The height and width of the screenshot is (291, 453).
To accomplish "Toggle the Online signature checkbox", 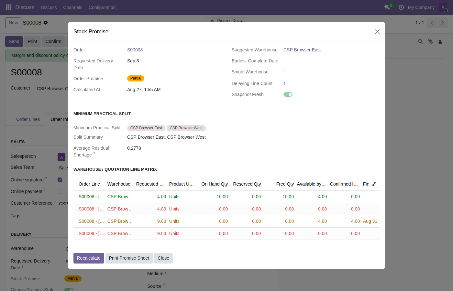I will click(60, 180).
